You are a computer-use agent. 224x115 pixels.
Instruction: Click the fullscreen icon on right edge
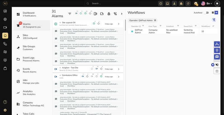[217, 71]
